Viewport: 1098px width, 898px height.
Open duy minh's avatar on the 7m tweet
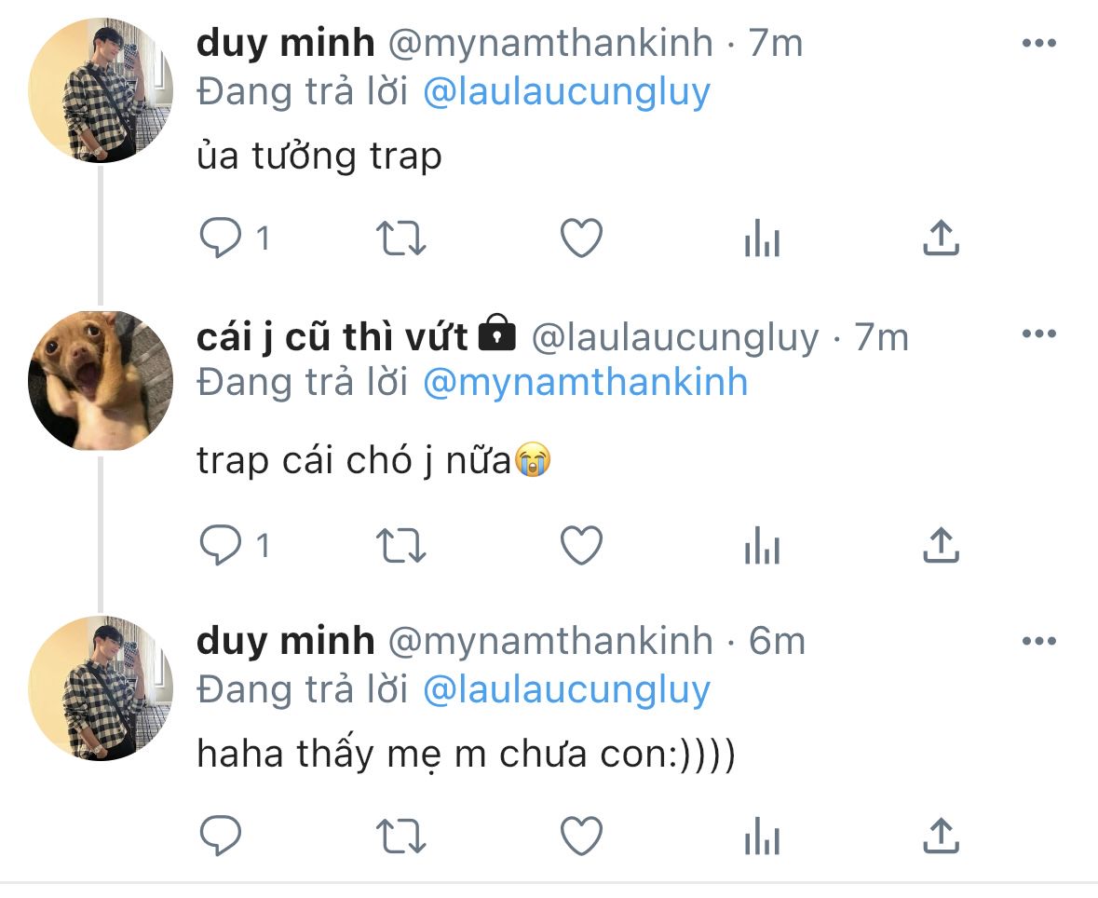101,90
